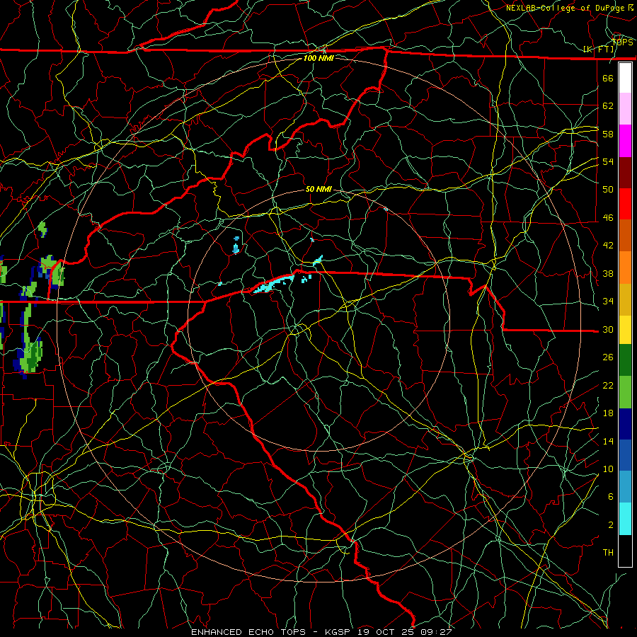637x637 pixels.
Task: Click the '50' legend value
Action: 608,189
